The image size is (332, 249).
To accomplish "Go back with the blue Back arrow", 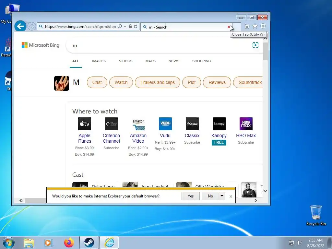I will (x=20, y=26).
